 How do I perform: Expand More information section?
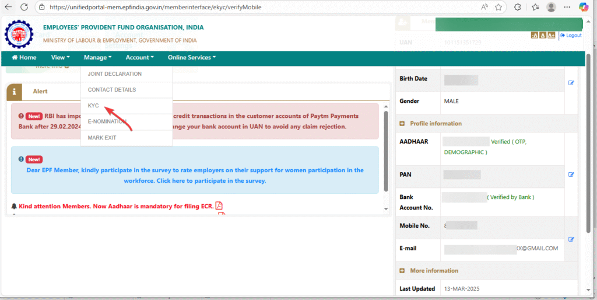pos(402,271)
